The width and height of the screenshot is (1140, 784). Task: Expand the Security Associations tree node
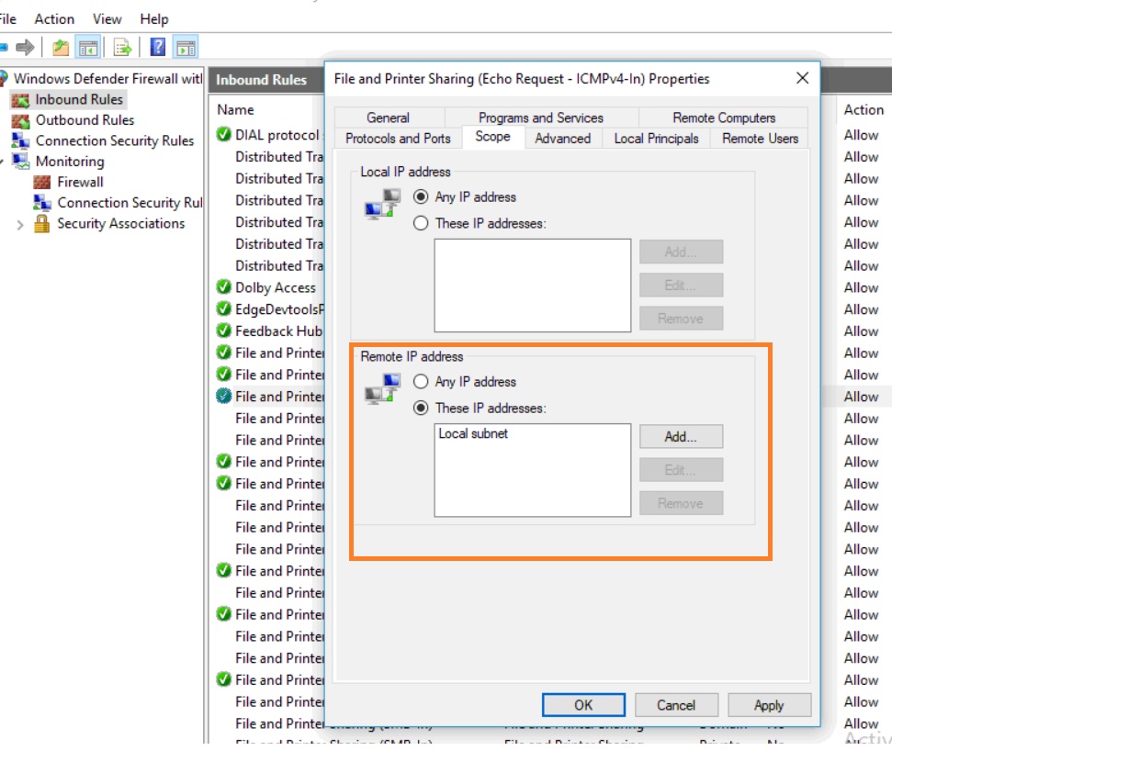click(x=20, y=224)
